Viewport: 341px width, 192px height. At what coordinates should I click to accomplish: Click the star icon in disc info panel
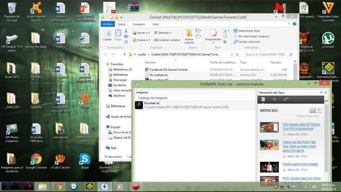(274, 100)
